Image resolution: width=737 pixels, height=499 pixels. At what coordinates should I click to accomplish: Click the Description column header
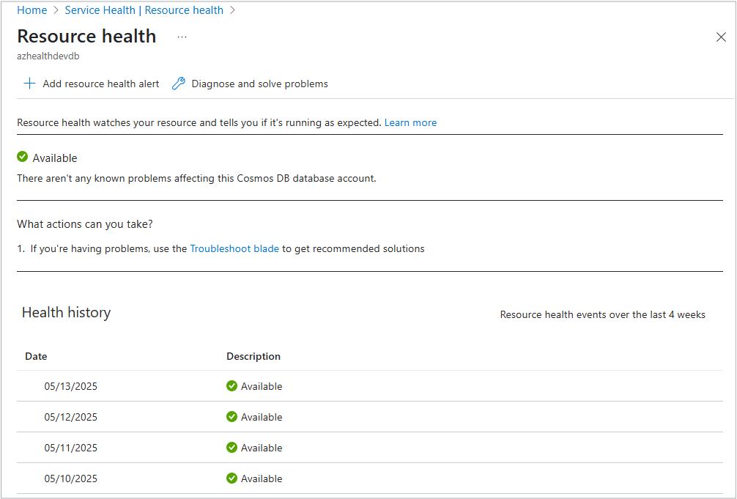click(253, 356)
